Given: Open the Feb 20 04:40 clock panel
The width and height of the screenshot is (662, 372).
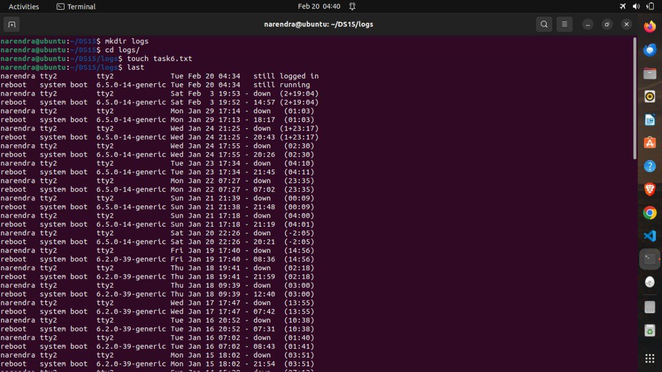Looking at the screenshot, I should click(x=319, y=7).
